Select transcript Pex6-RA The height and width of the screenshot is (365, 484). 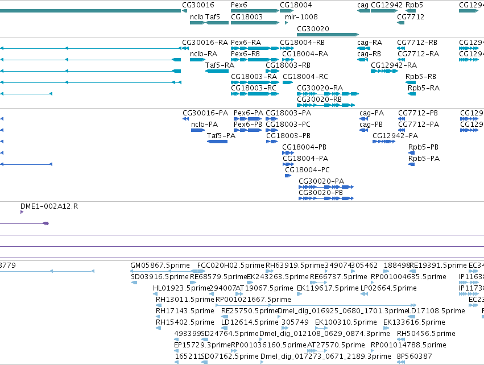(246, 42)
